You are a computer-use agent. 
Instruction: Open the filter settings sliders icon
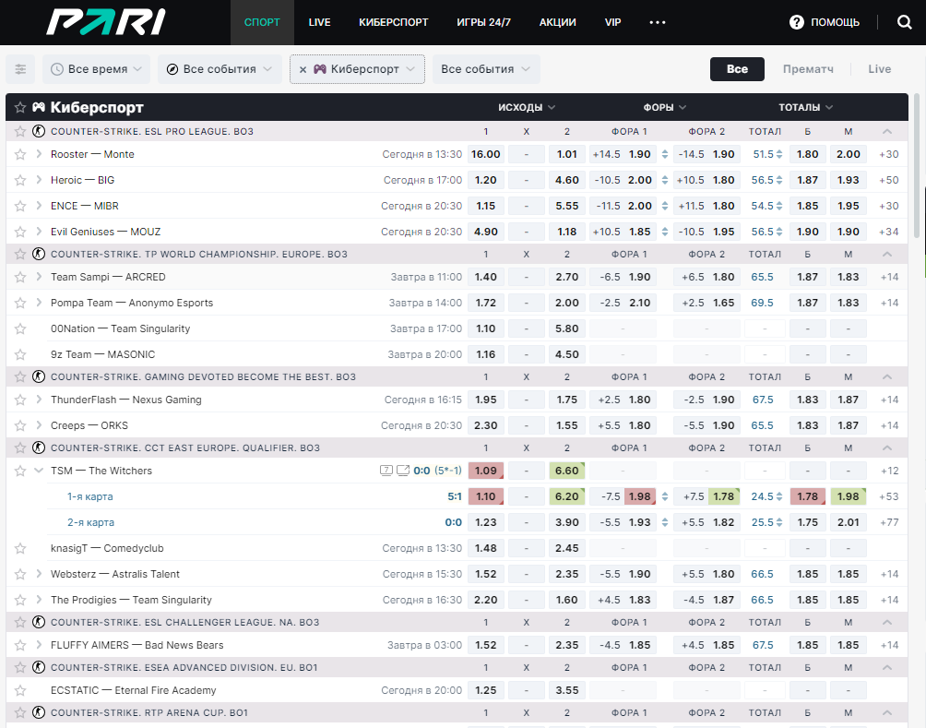pos(20,69)
